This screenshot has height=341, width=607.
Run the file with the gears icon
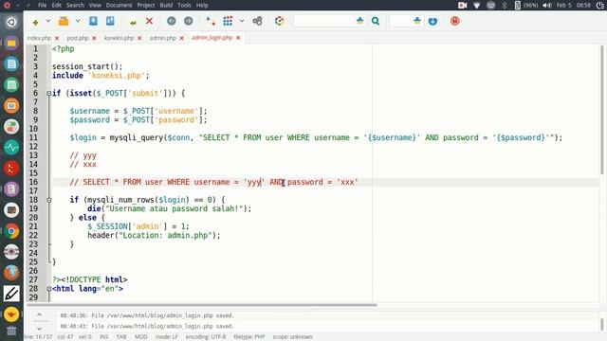[257, 21]
